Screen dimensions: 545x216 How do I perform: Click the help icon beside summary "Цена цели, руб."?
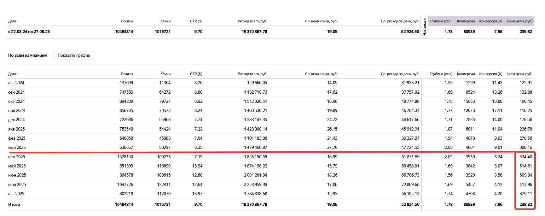coord(532,21)
